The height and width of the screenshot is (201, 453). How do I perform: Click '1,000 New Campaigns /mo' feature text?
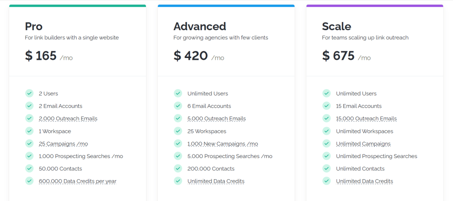coord(223,143)
